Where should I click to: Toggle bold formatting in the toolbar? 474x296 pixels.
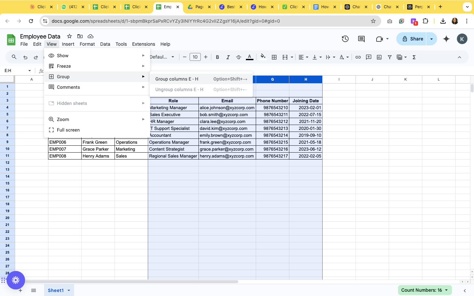(217, 57)
